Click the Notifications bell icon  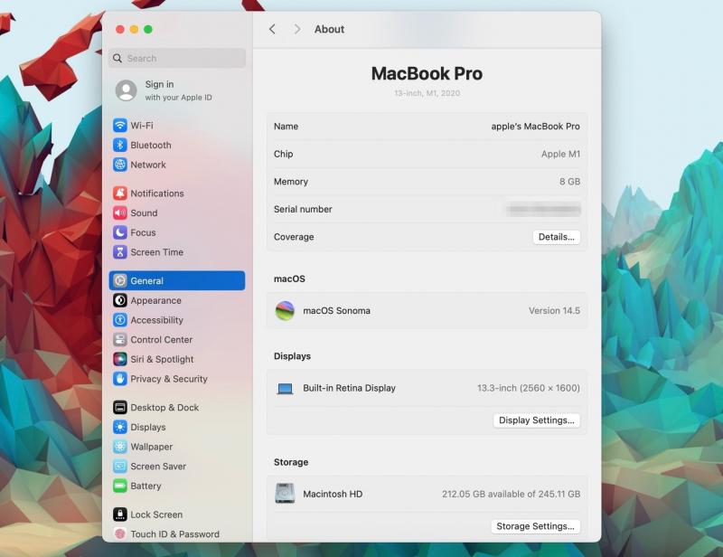tap(120, 193)
